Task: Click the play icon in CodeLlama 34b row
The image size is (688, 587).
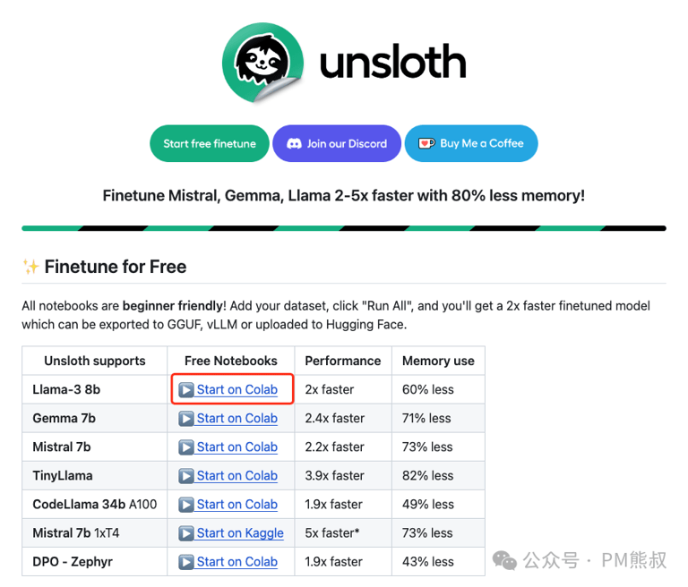Action: click(x=186, y=505)
